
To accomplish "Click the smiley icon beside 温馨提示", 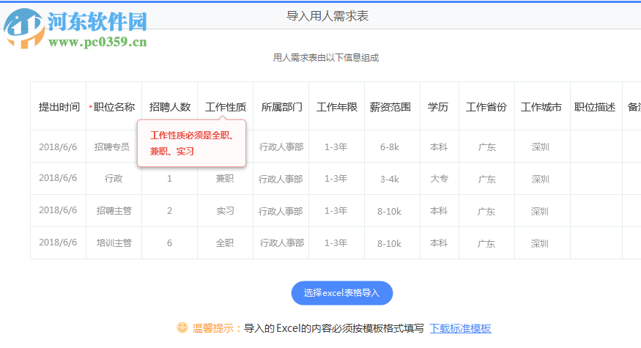I will (182, 327).
